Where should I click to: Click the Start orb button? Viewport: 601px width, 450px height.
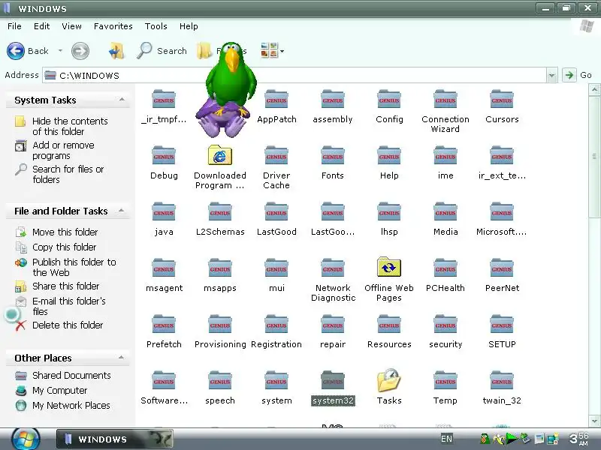(26, 439)
